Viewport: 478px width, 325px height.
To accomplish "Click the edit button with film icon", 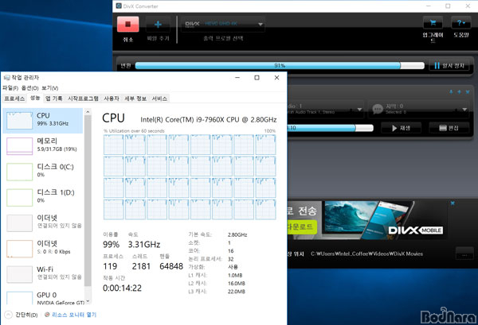I will tap(449, 128).
